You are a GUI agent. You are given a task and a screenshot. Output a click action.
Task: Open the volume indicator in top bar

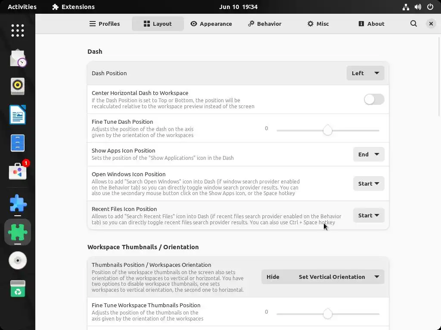[418, 7]
